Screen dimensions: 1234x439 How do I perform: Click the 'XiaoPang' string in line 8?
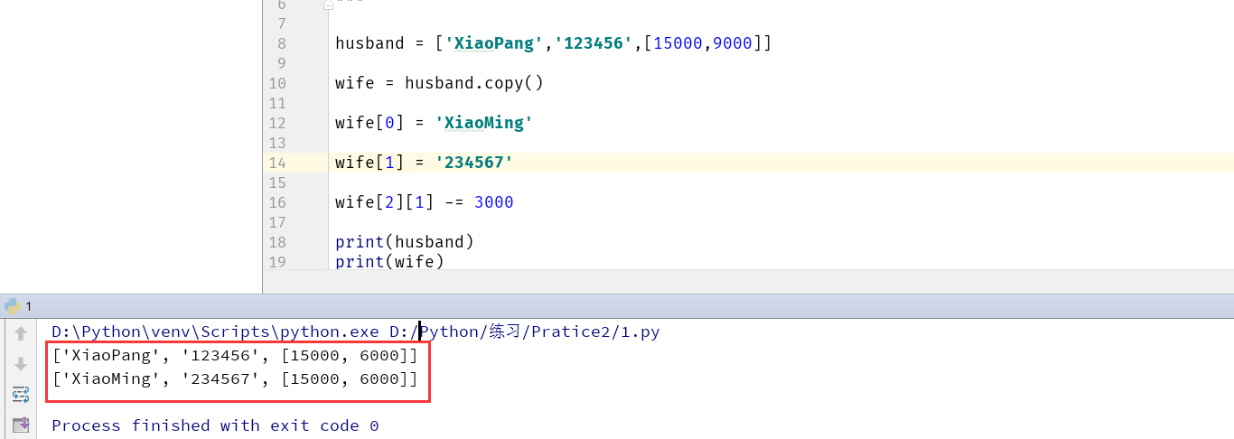click(494, 43)
